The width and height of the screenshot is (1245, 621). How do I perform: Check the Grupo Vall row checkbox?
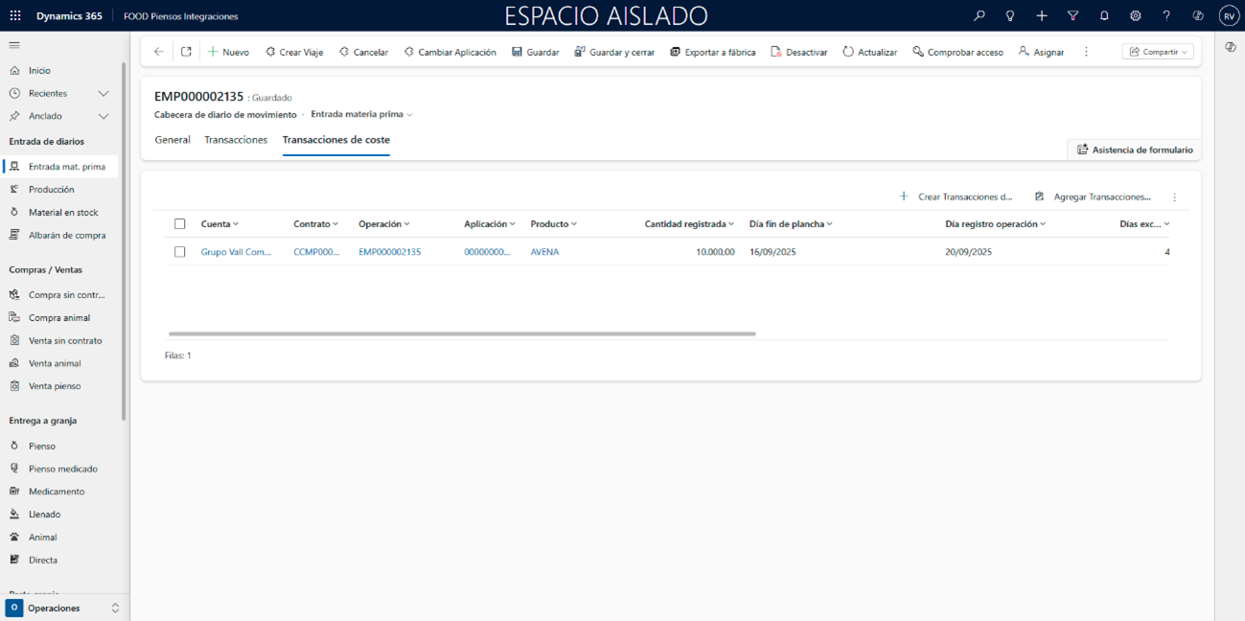179,252
